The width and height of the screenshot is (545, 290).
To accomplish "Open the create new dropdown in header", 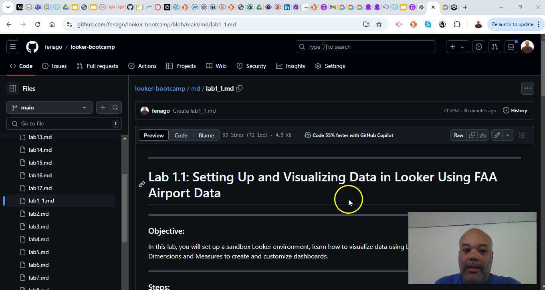I will [x=456, y=47].
